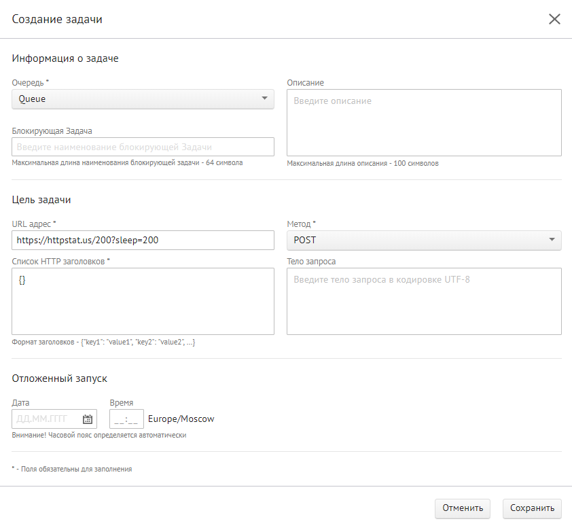The width and height of the screenshot is (572, 530).
Task: Open the calendar date picker icon
Action: click(x=87, y=419)
